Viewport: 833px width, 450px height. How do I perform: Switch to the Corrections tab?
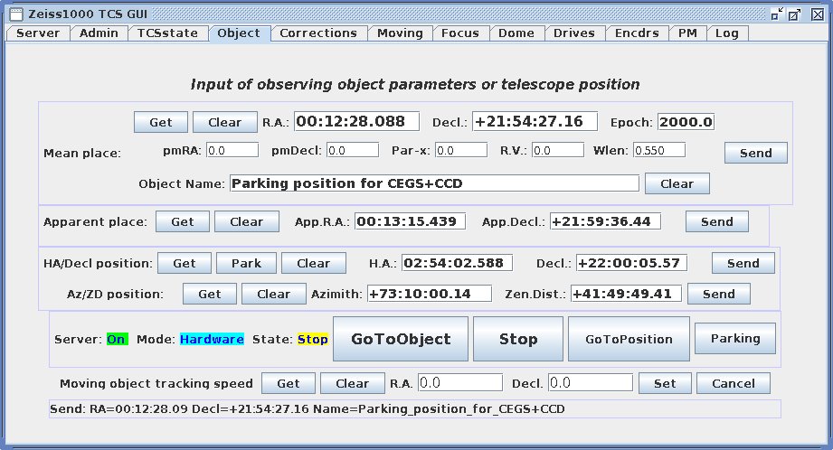318,33
